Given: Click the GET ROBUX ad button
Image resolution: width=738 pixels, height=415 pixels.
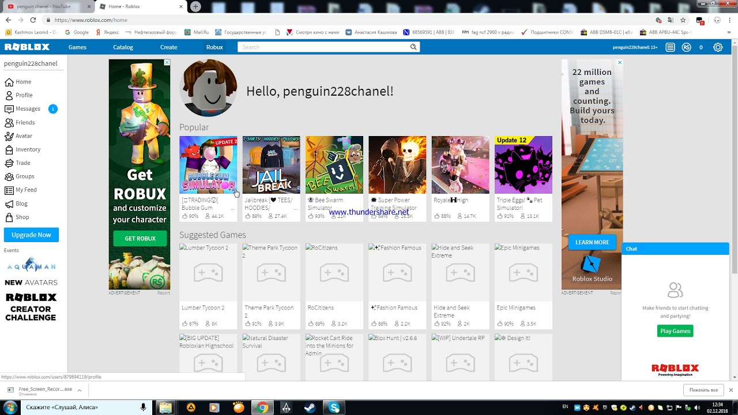Looking at the screenshot, I should point(140,239).
